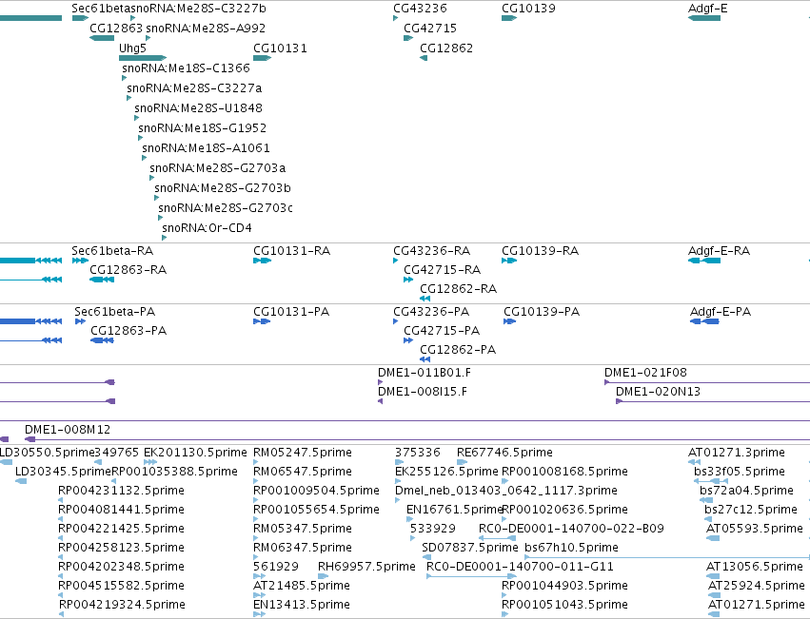Image resolution: width=810 pixels, height=619 pixels.
Task: Open CG42715-PA protein label
Action: point(442,331)
